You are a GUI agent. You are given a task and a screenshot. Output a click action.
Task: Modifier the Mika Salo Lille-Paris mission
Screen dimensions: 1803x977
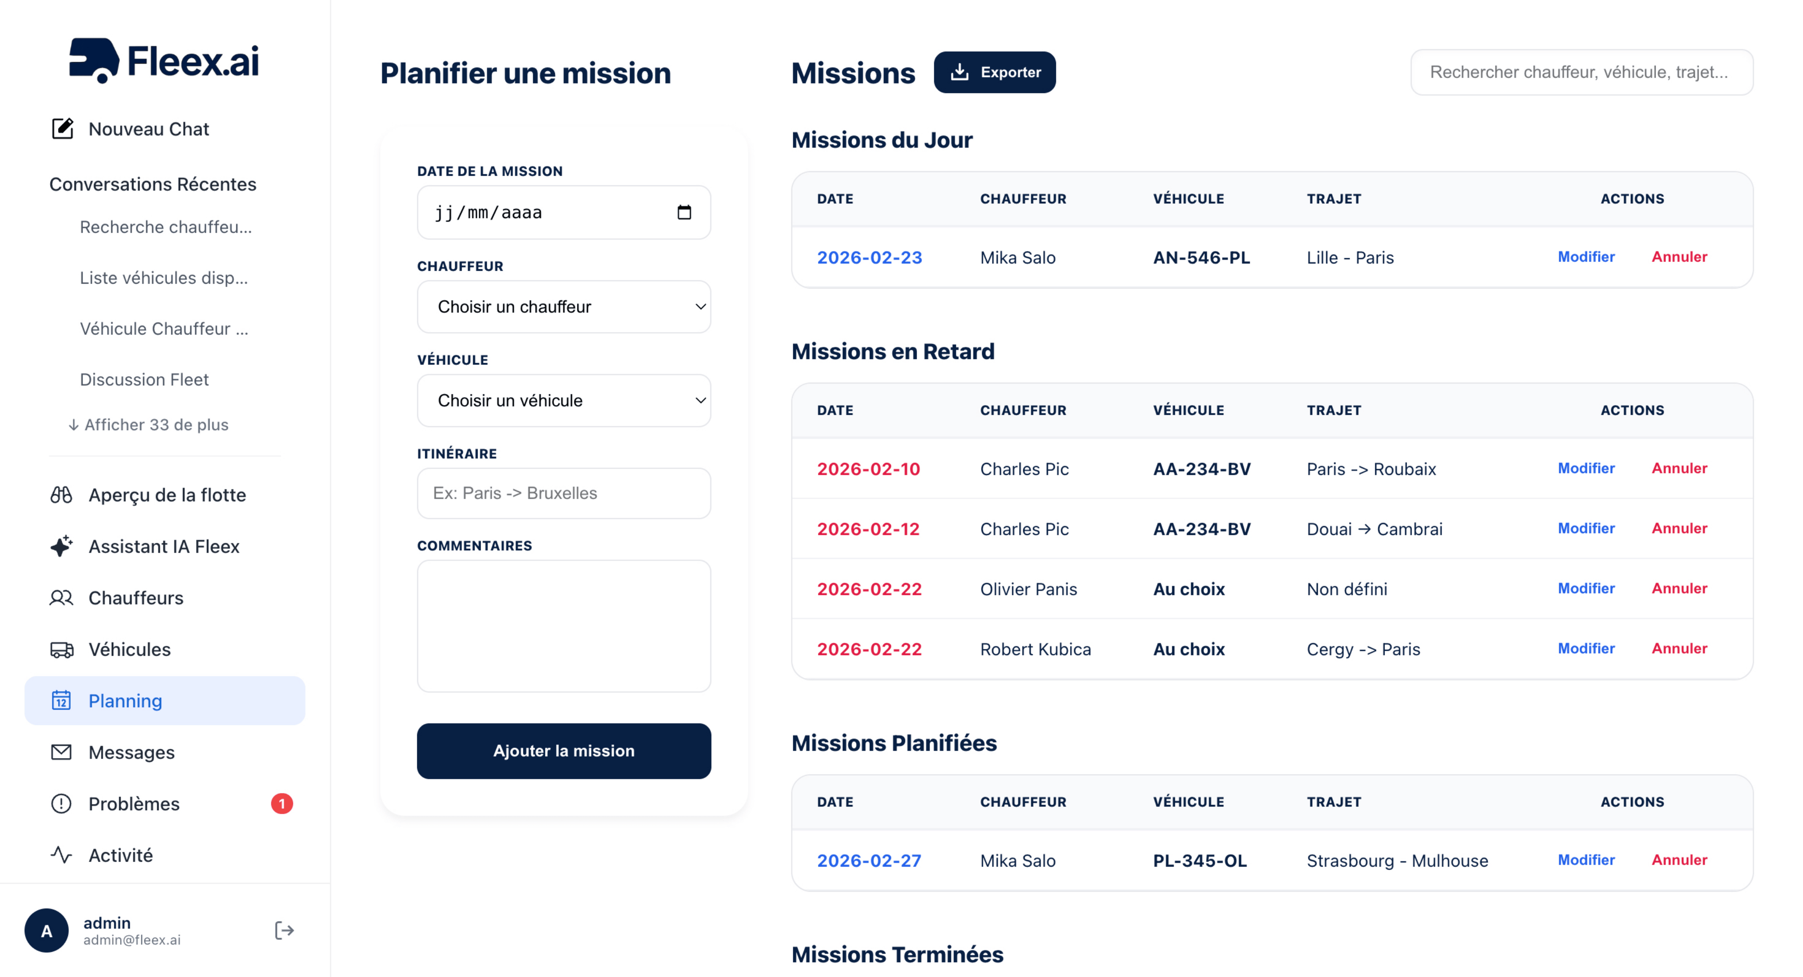tap(1585, 257)
